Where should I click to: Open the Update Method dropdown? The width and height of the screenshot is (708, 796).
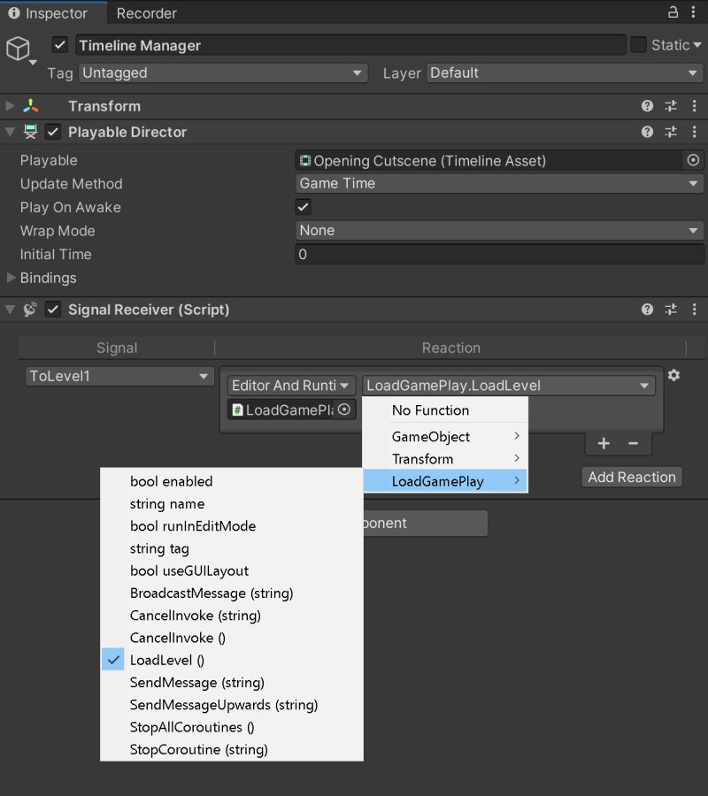pyautogui.click(x=500, y=184)
